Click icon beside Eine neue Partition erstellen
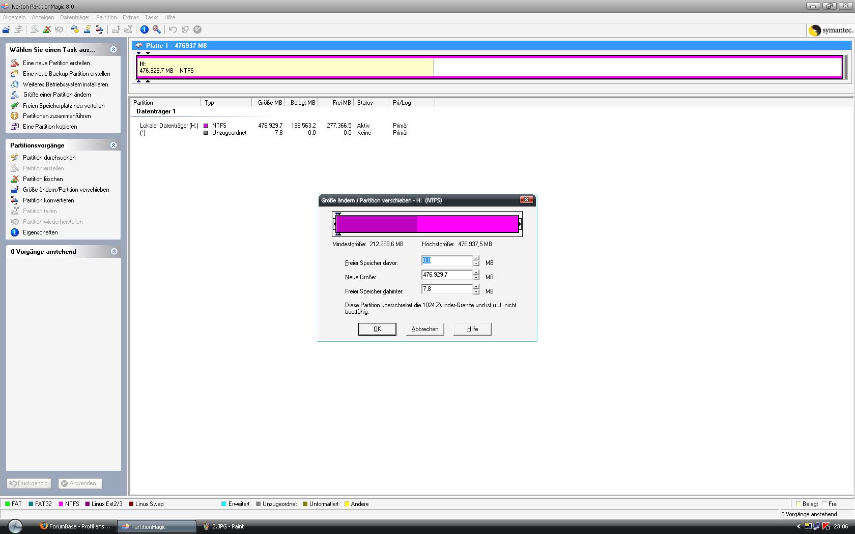This screenshot has height=534, width=855. tap(15, 63)
